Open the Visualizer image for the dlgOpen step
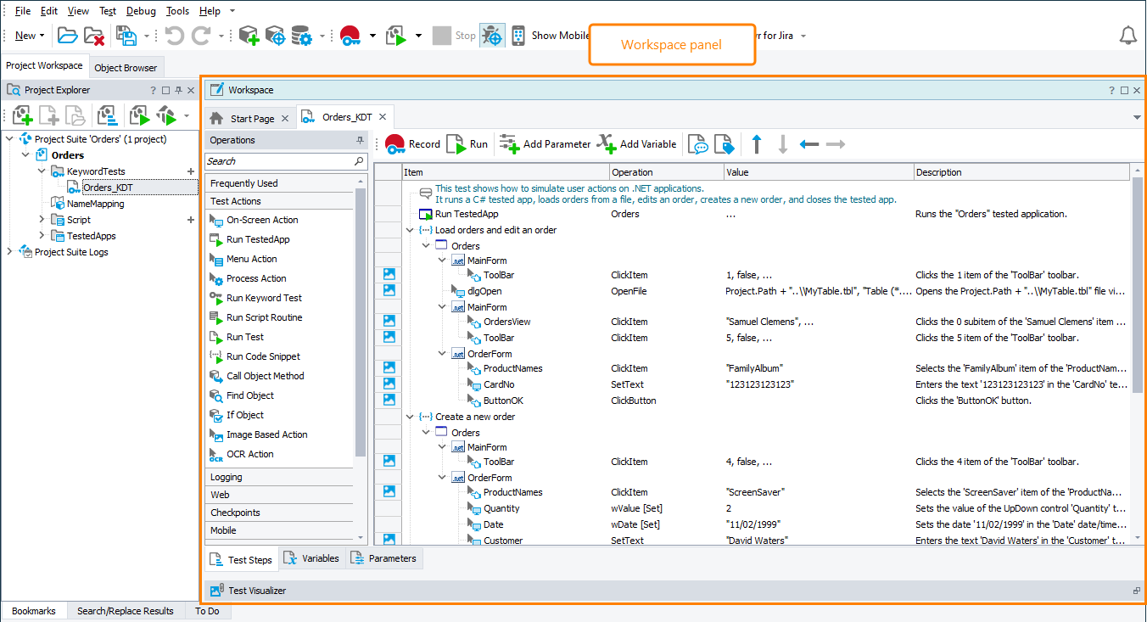The image size is (1147, 622). 388,289
